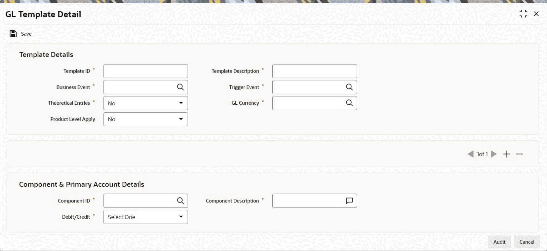This screenshot has width=547, height=251.
Task: Go to previous record arrow
Action: 470,154
